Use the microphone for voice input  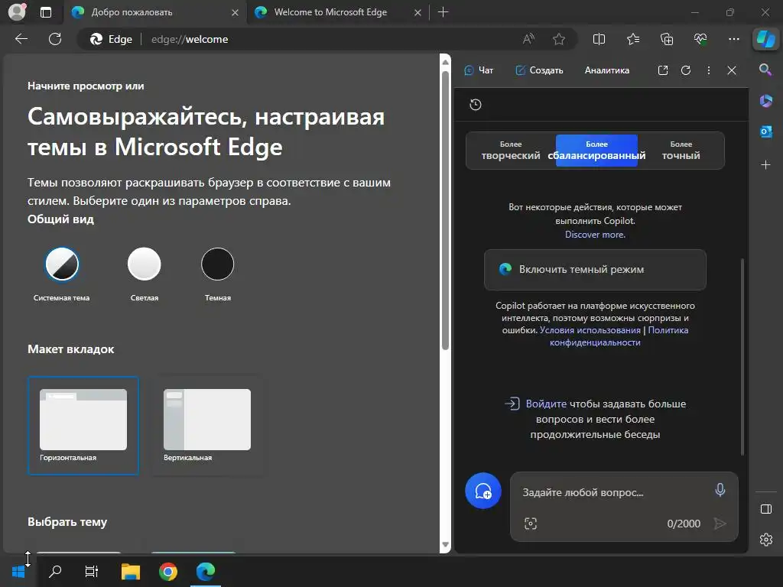coord(720,490)
